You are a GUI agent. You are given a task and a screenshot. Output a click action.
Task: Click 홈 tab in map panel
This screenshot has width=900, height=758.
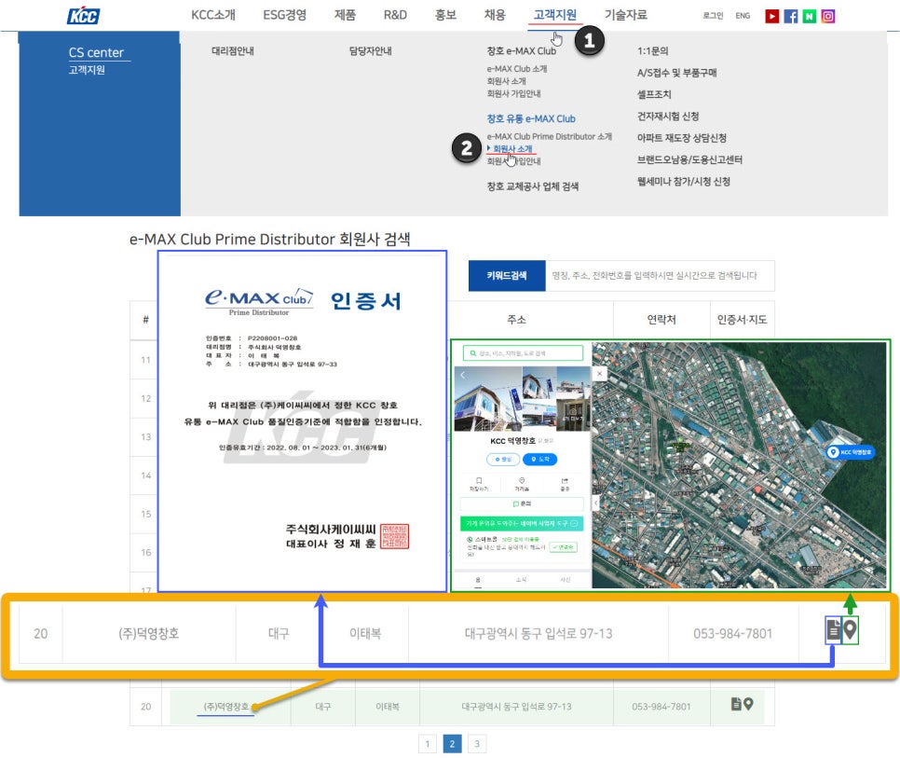[x=478, y=580]
